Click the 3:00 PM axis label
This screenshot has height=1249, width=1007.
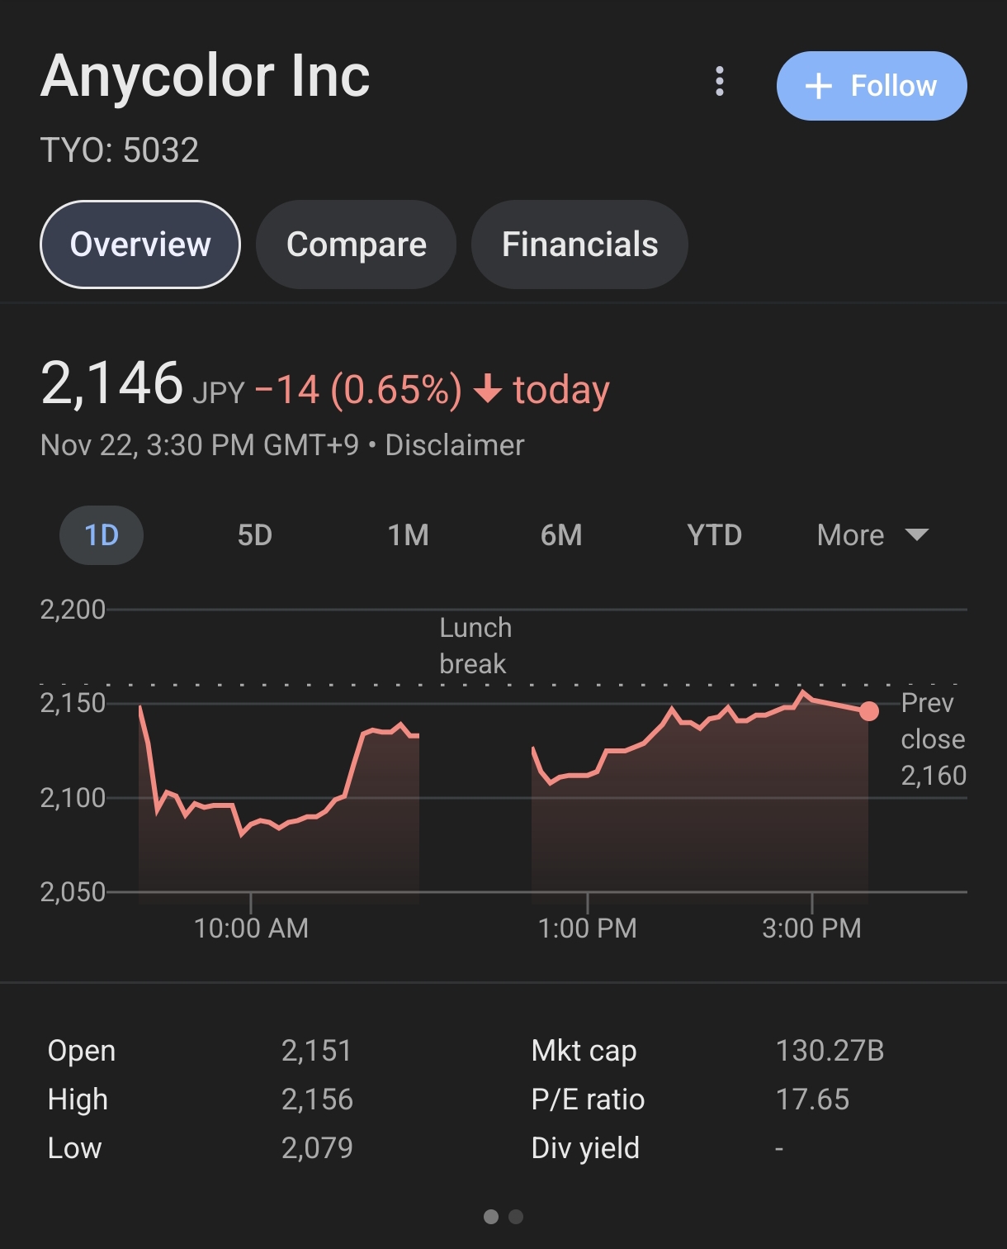(812, 928)
